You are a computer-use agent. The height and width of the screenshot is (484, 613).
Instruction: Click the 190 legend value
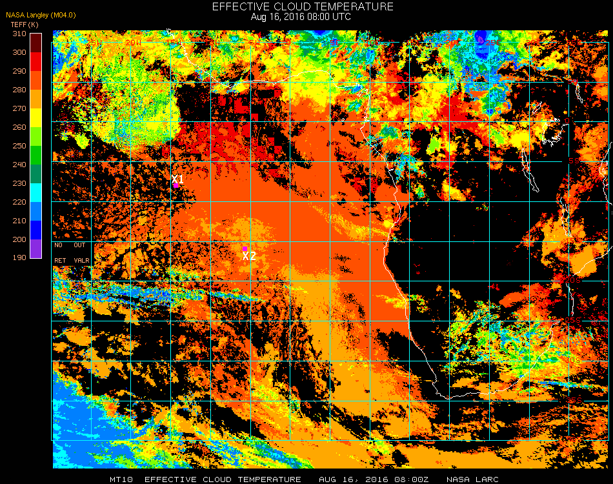[19, 257]
